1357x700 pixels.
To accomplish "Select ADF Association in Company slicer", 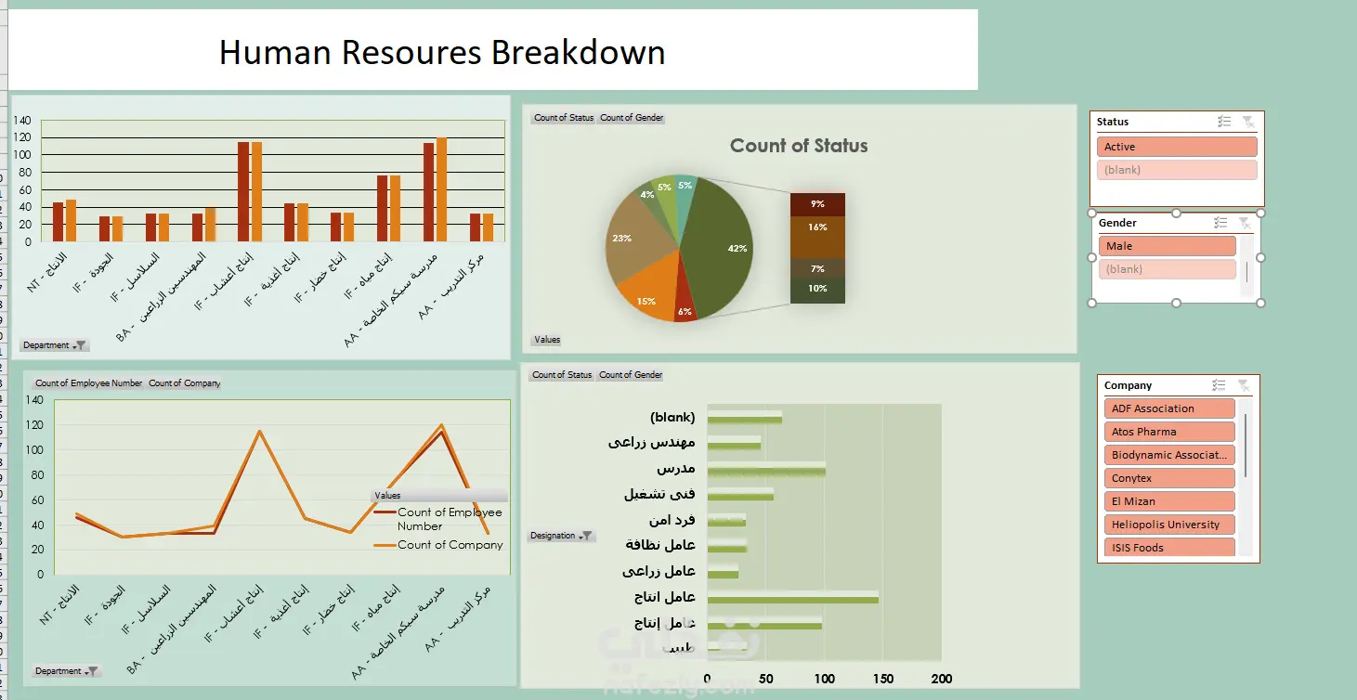I will [1169, 408].
